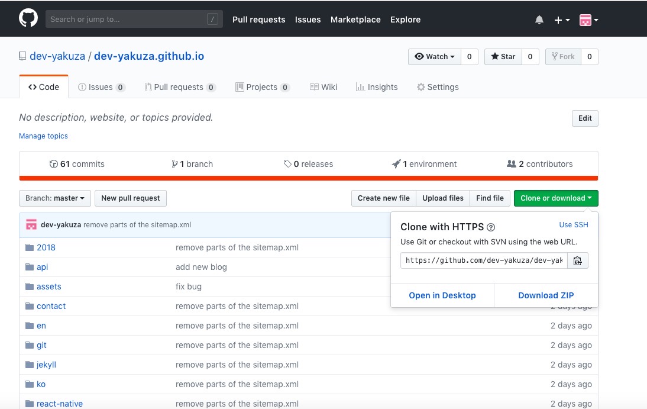647x409 pixels.
Task: Open the Branch: master dropdown
Action: click(x=55, y=198)
